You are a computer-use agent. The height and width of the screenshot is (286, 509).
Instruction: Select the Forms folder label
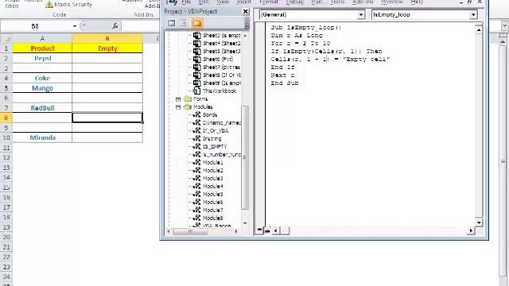(x=200, y=99)
